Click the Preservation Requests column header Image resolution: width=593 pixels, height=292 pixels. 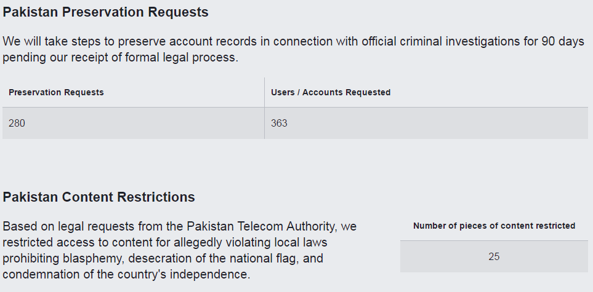tap(56, 92)
